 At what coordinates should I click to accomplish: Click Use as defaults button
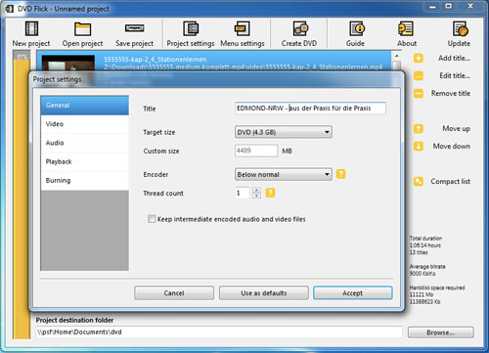coord(264,293)
